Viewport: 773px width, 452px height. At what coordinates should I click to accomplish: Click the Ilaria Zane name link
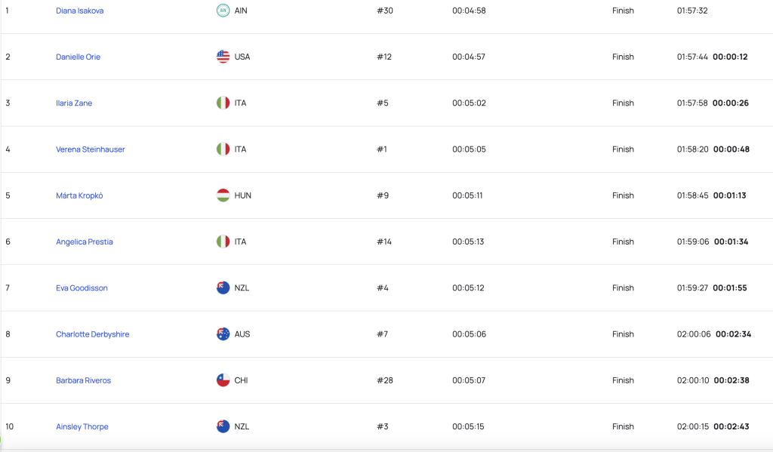74,103
